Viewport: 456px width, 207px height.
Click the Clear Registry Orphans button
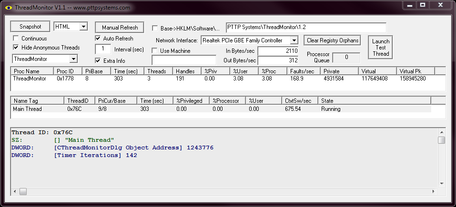tap(332, 40)
